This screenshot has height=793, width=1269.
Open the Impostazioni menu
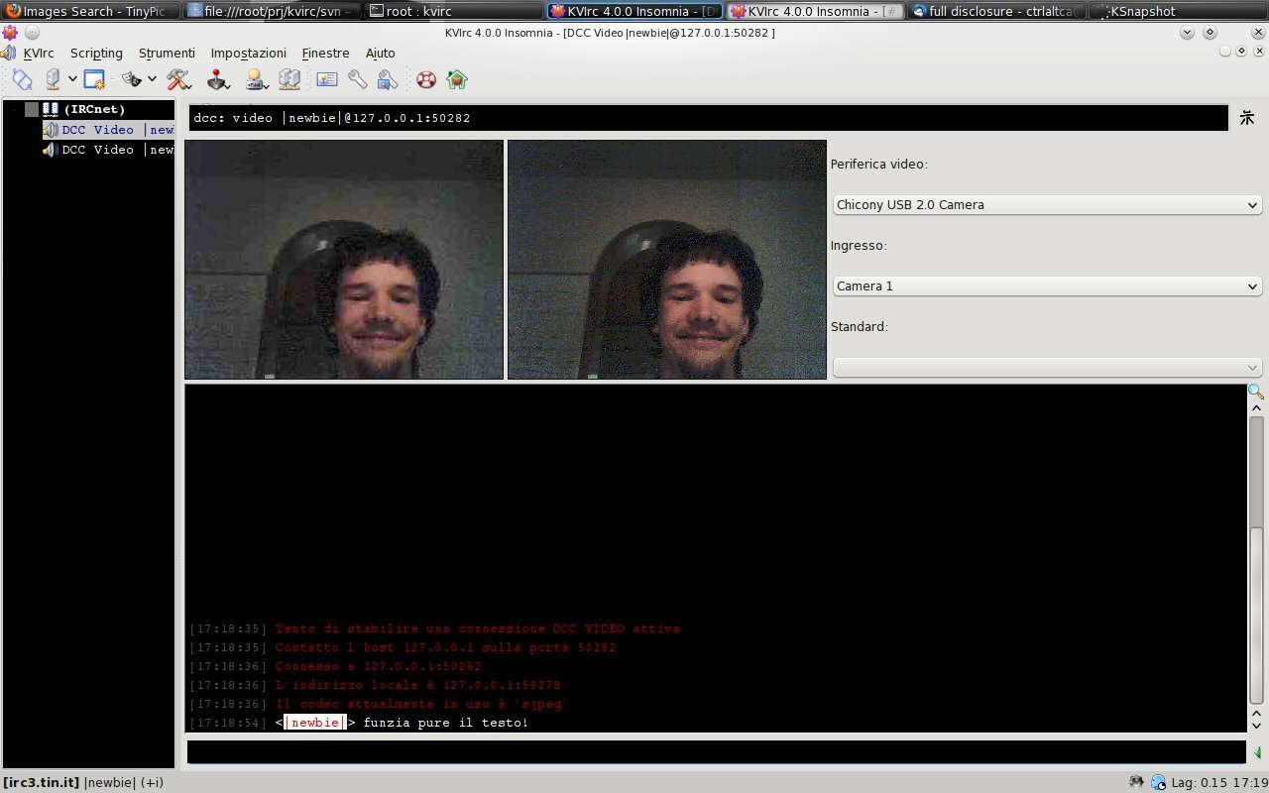(248, 54)
